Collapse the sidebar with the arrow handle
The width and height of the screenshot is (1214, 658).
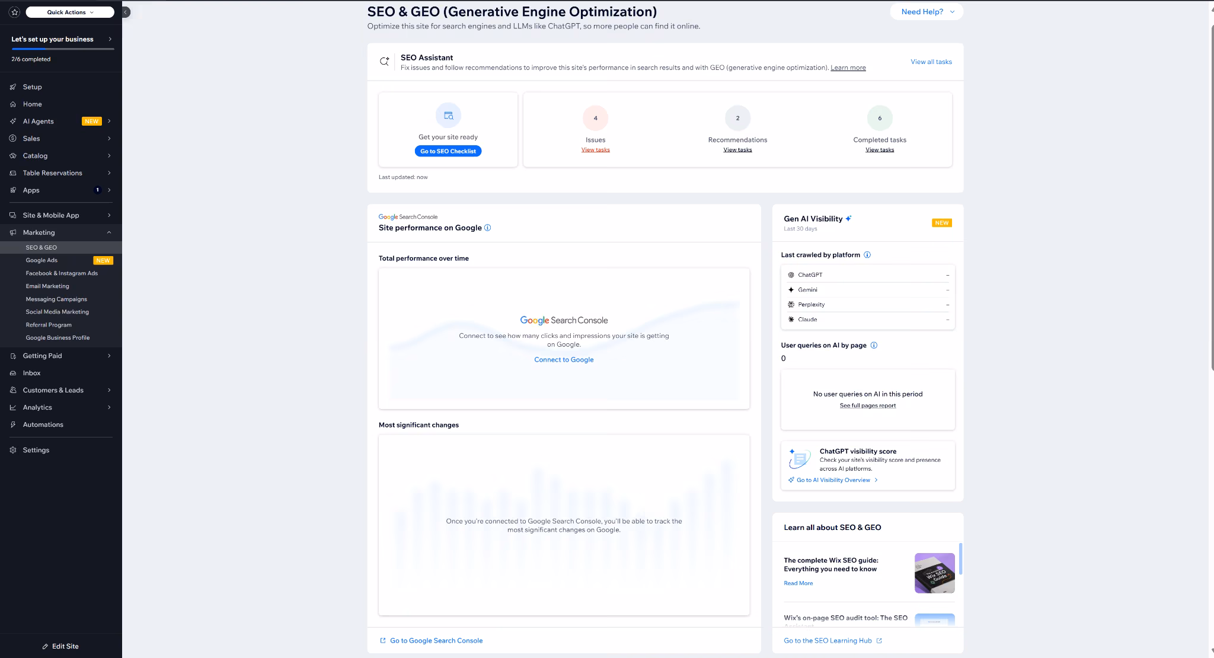pos(126,12)
